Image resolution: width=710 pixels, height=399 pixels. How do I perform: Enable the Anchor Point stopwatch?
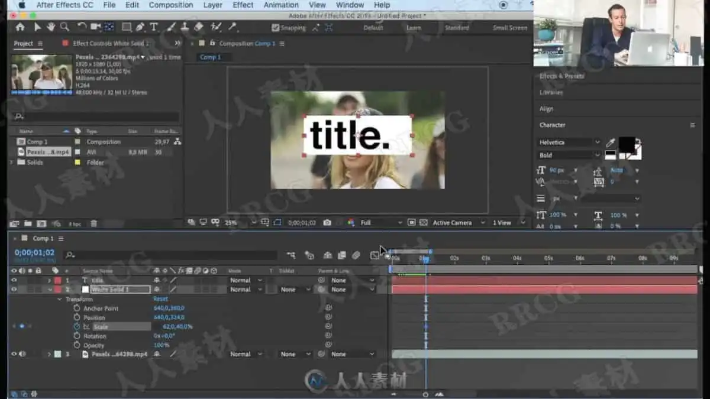click(77, 309)
